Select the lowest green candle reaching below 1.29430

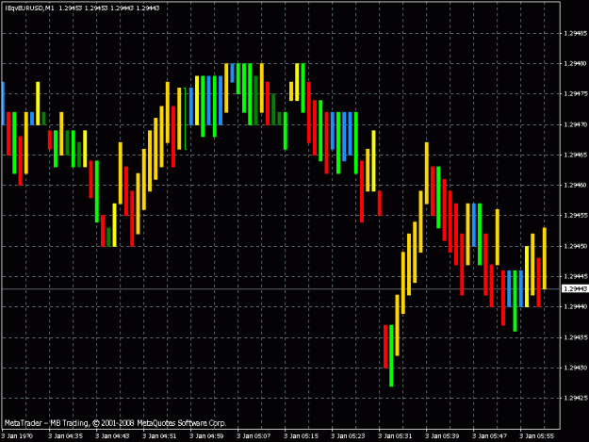(x=391, y=355)
